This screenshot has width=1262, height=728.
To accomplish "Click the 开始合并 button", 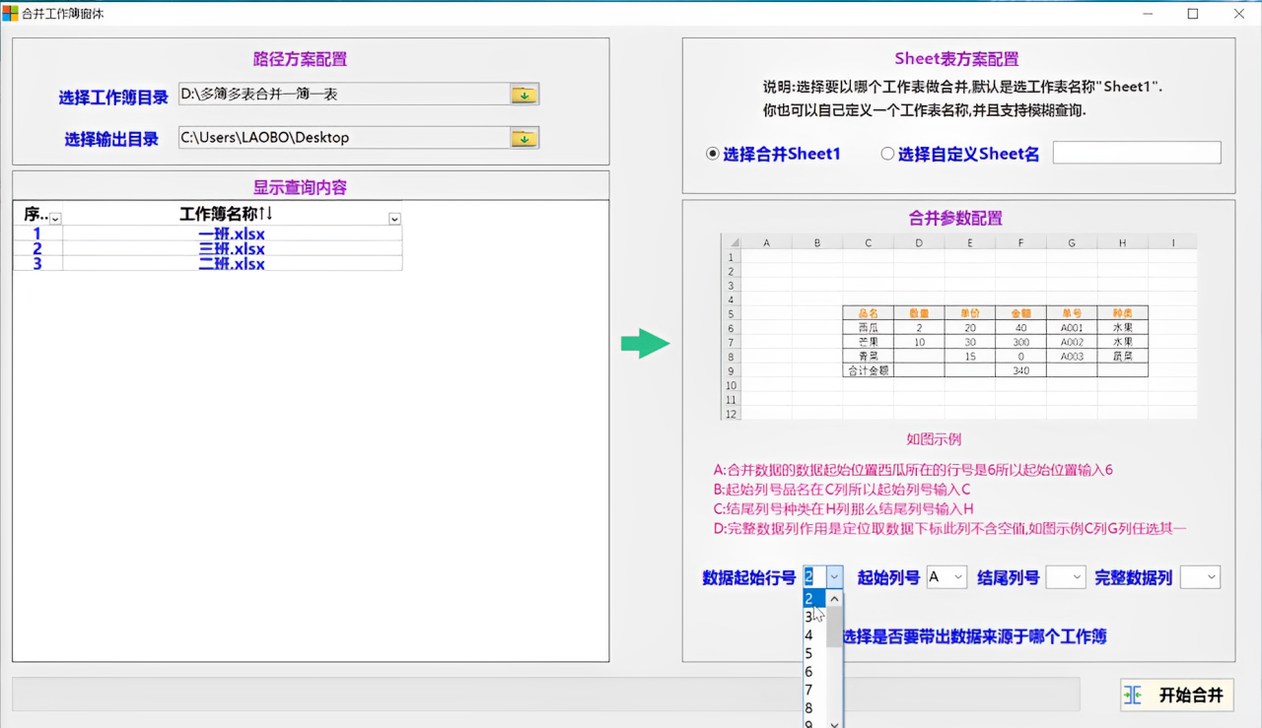I will (x=1177, y=695).
